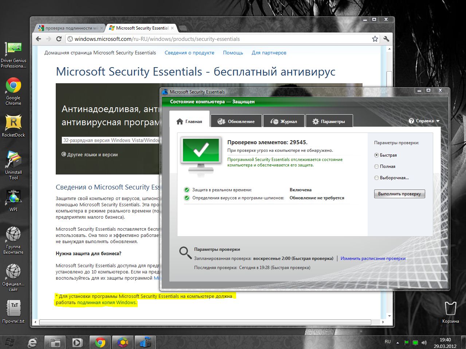
Task: Select Выборочная scan option
Action: tap(392, 178)
